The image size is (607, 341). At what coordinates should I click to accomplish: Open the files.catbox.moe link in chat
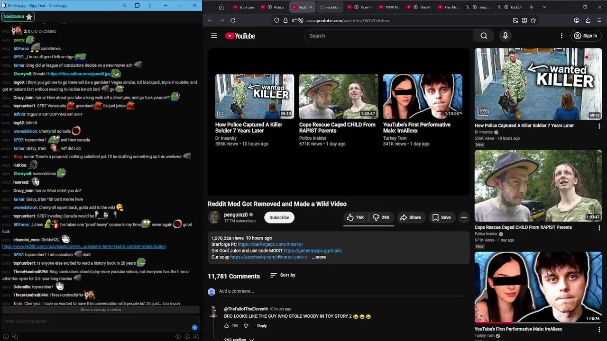(79, 74)
